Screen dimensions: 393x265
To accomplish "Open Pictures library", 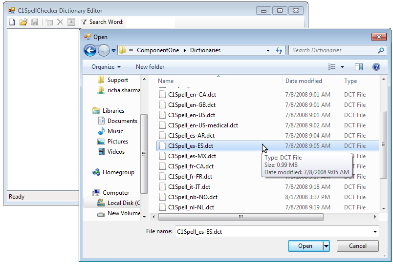I will 113,142.
